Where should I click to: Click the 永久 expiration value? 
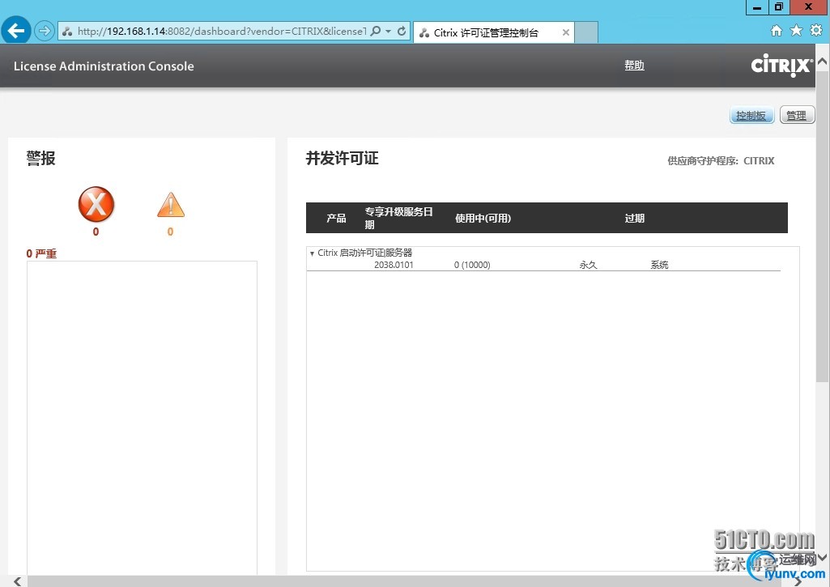588,265
